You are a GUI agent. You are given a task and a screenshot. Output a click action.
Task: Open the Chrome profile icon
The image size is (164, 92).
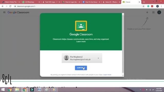[x=157, y=6]
